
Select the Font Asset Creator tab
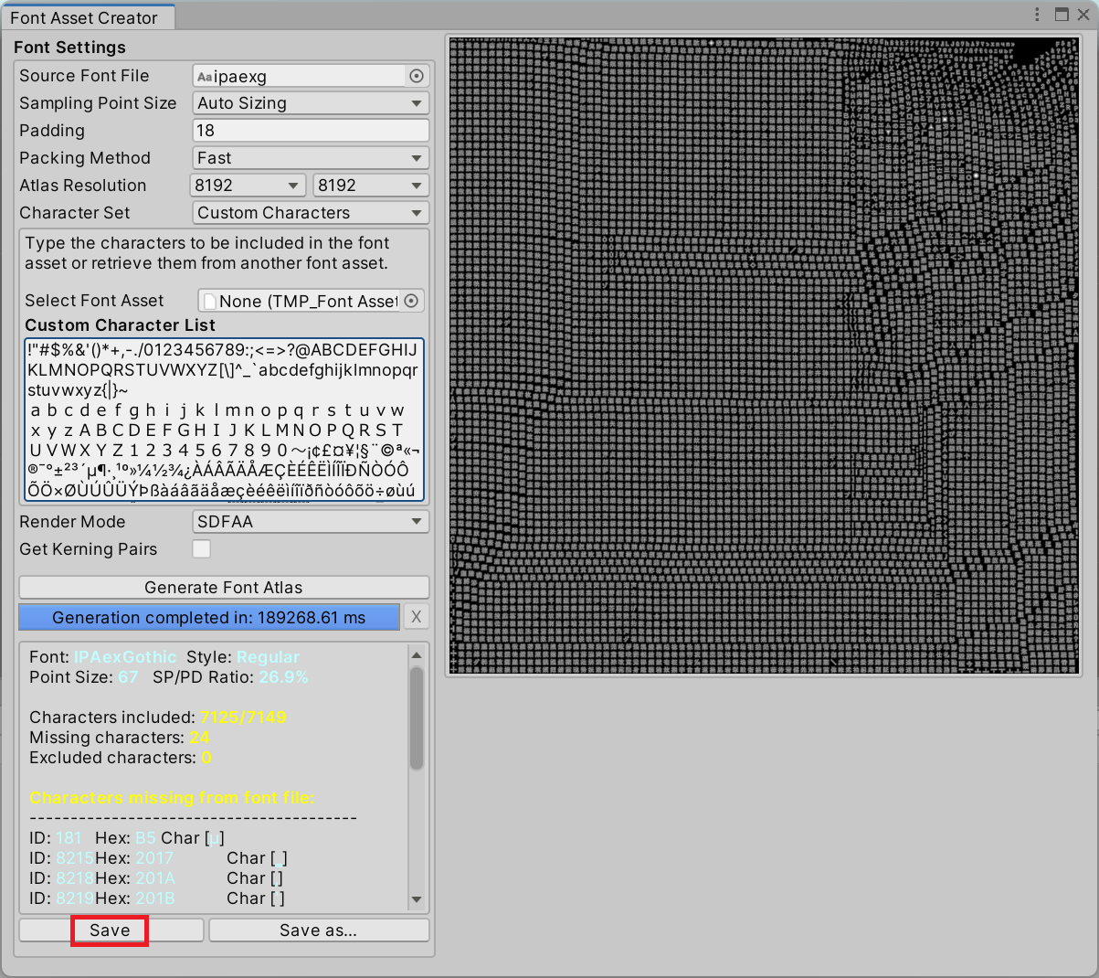[x=88, y=16]
